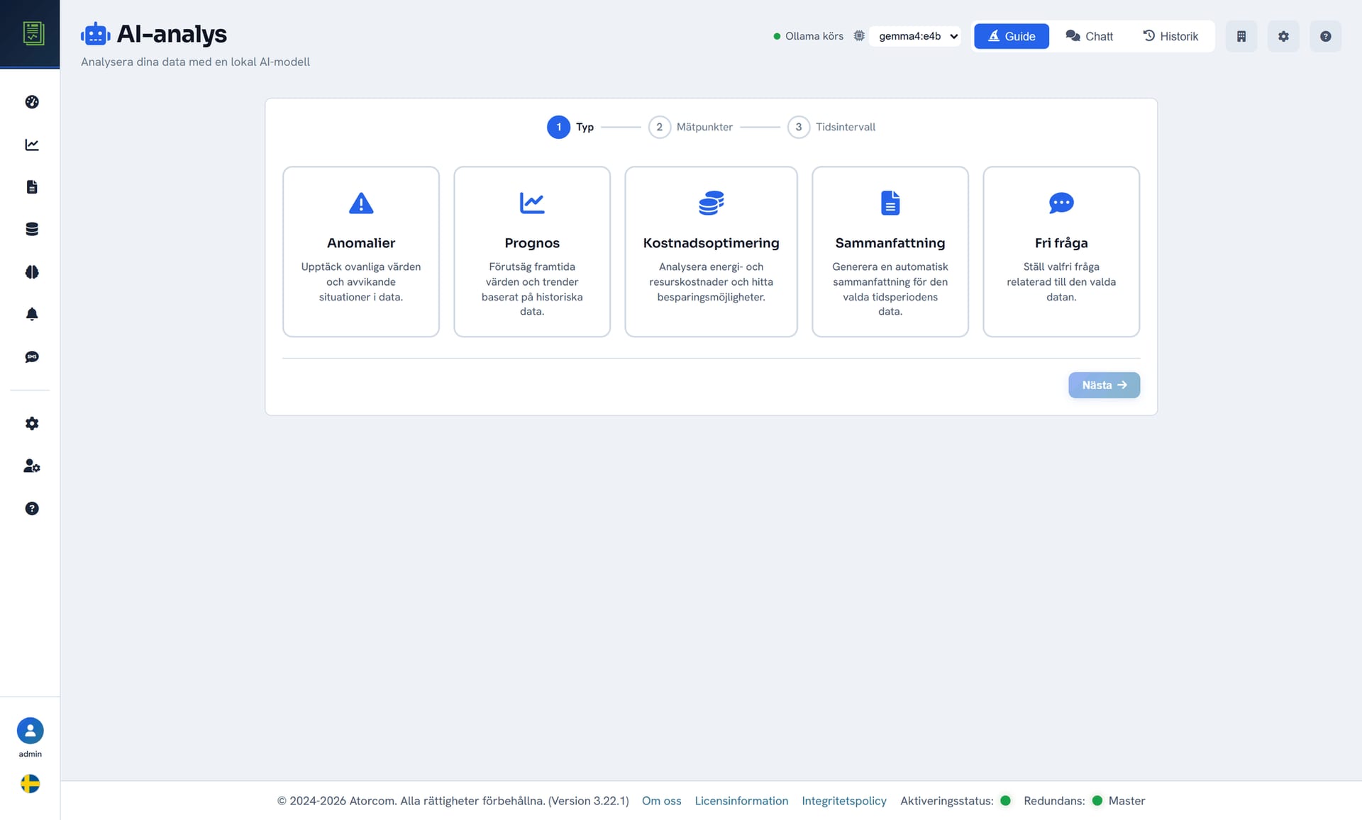Image resolution: width=1362 pixels, height=820 pixels.
Task: Open the document reports sidebar icon
Action: 32,186
